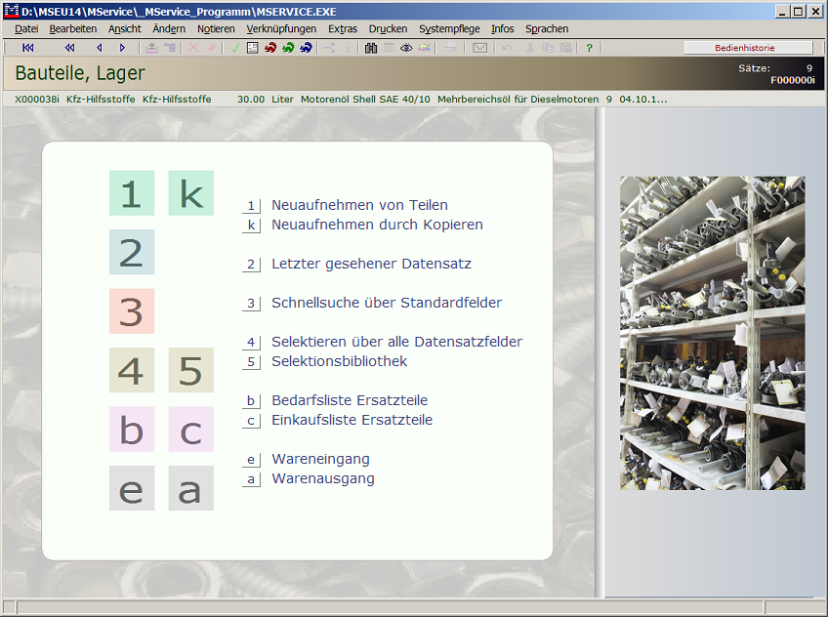Viewport: 828px width, 617px height.
Task: Open help with the green question mark
Action: [x=589, y=48]
